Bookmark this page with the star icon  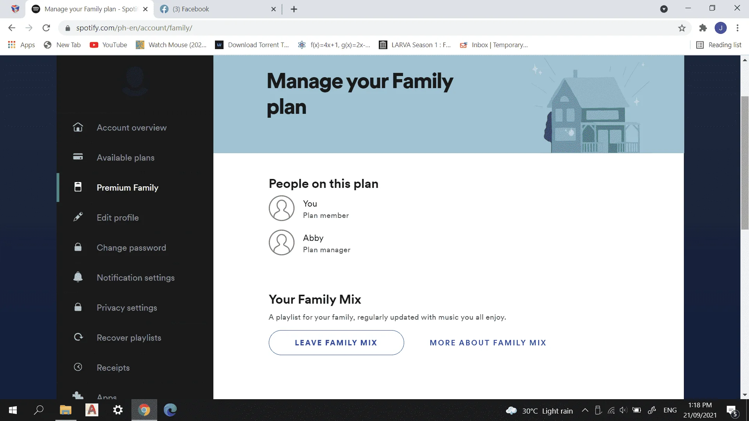(682, 28)
